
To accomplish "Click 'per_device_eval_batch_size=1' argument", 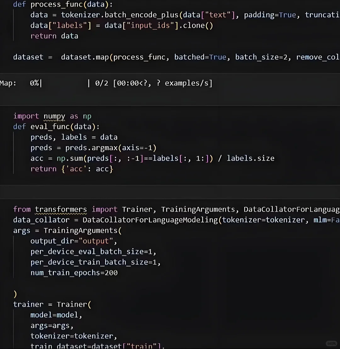I will [91, 252].
